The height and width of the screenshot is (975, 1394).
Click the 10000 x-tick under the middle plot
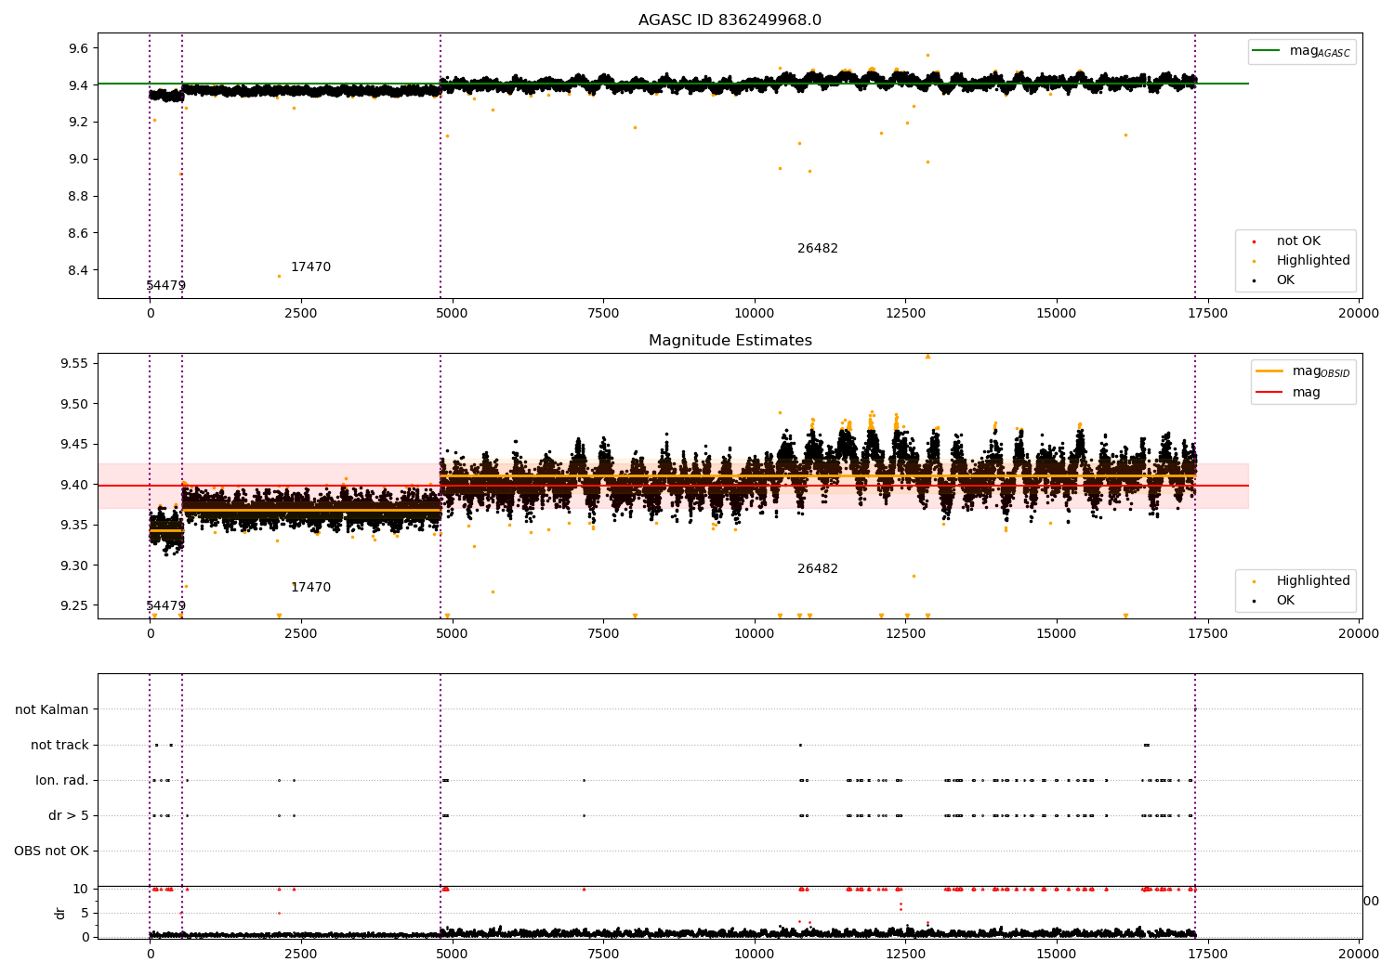click(x=754, y=634)
